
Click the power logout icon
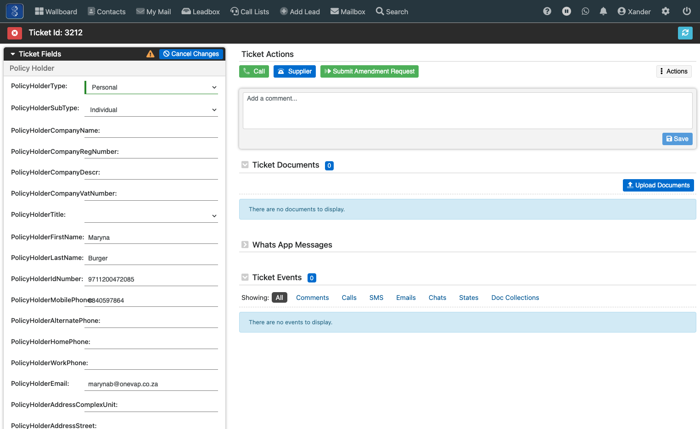687,11
